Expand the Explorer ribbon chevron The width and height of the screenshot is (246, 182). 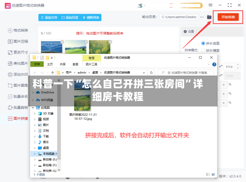point(209,64)
